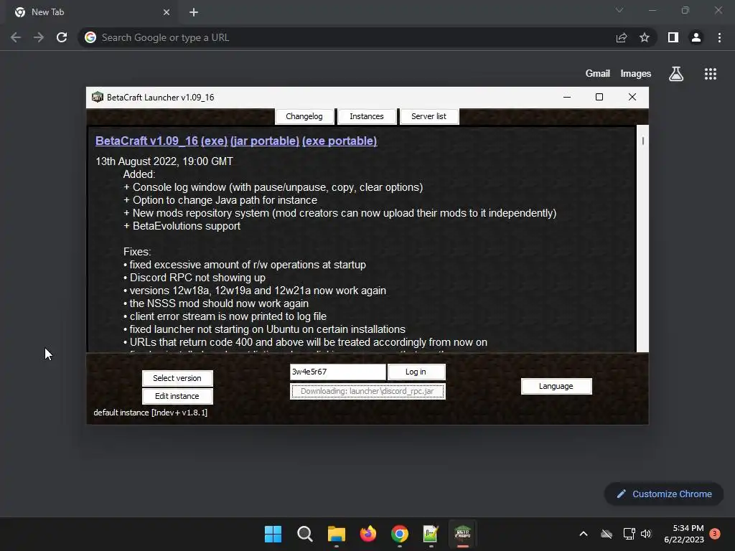Click the BetaCraft taskbar icon
Screen dimensions: 735x551
point(463,534)
